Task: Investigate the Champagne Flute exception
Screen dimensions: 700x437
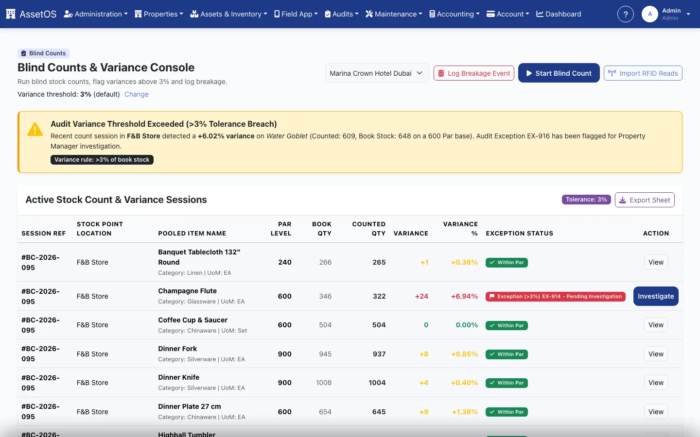Action: (656, 296)
